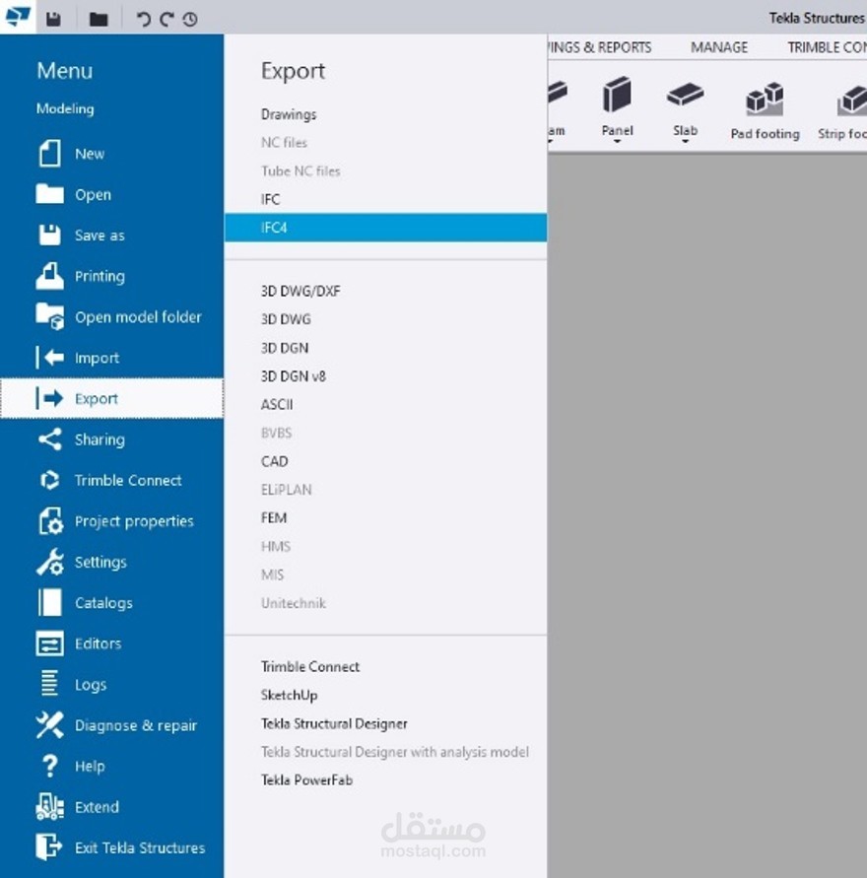Open the Drawings & Reports ribbon tab
867x878 pixels.
[x=599, y=47]
